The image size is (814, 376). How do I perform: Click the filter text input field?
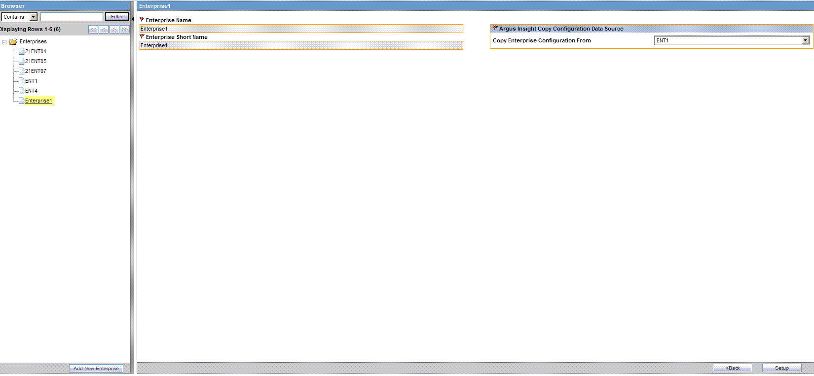(72, 17)
